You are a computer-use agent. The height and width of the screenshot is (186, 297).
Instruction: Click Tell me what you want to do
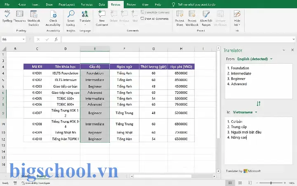coord(196,5)
